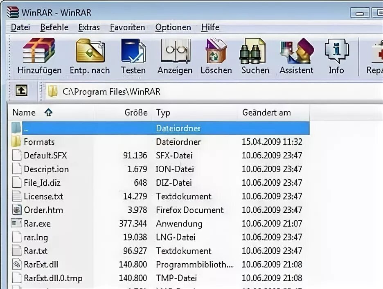The image size is (383, 289).
Task: Select the rar.lng file name
Action: pos(36,237)
